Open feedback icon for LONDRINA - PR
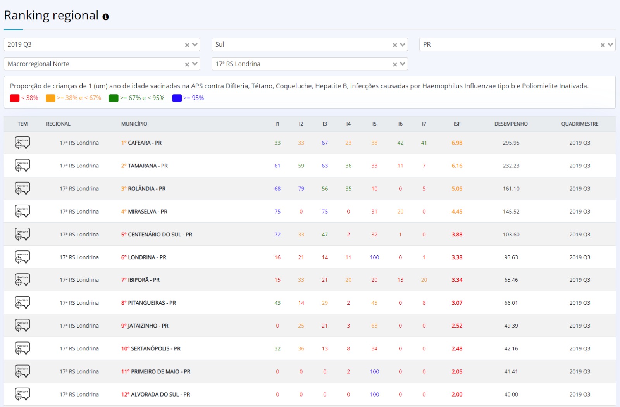 (22, 257)
